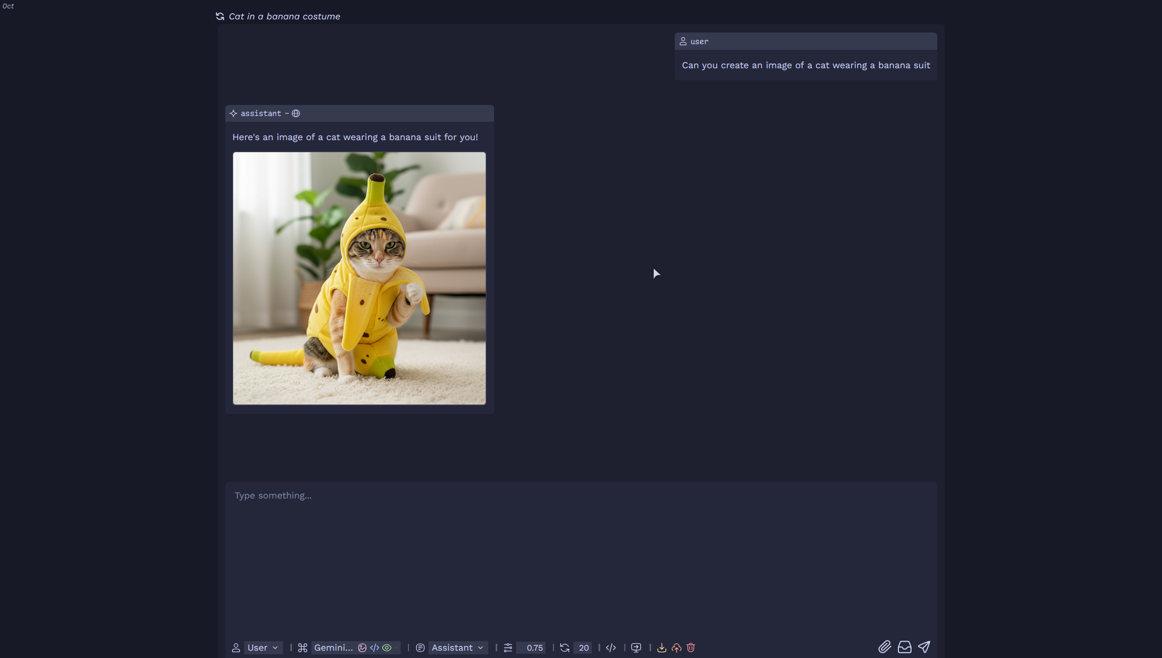Click the orange cloud upload icon
Viewport: 1162px width, 658px height.
pos(676,648)
